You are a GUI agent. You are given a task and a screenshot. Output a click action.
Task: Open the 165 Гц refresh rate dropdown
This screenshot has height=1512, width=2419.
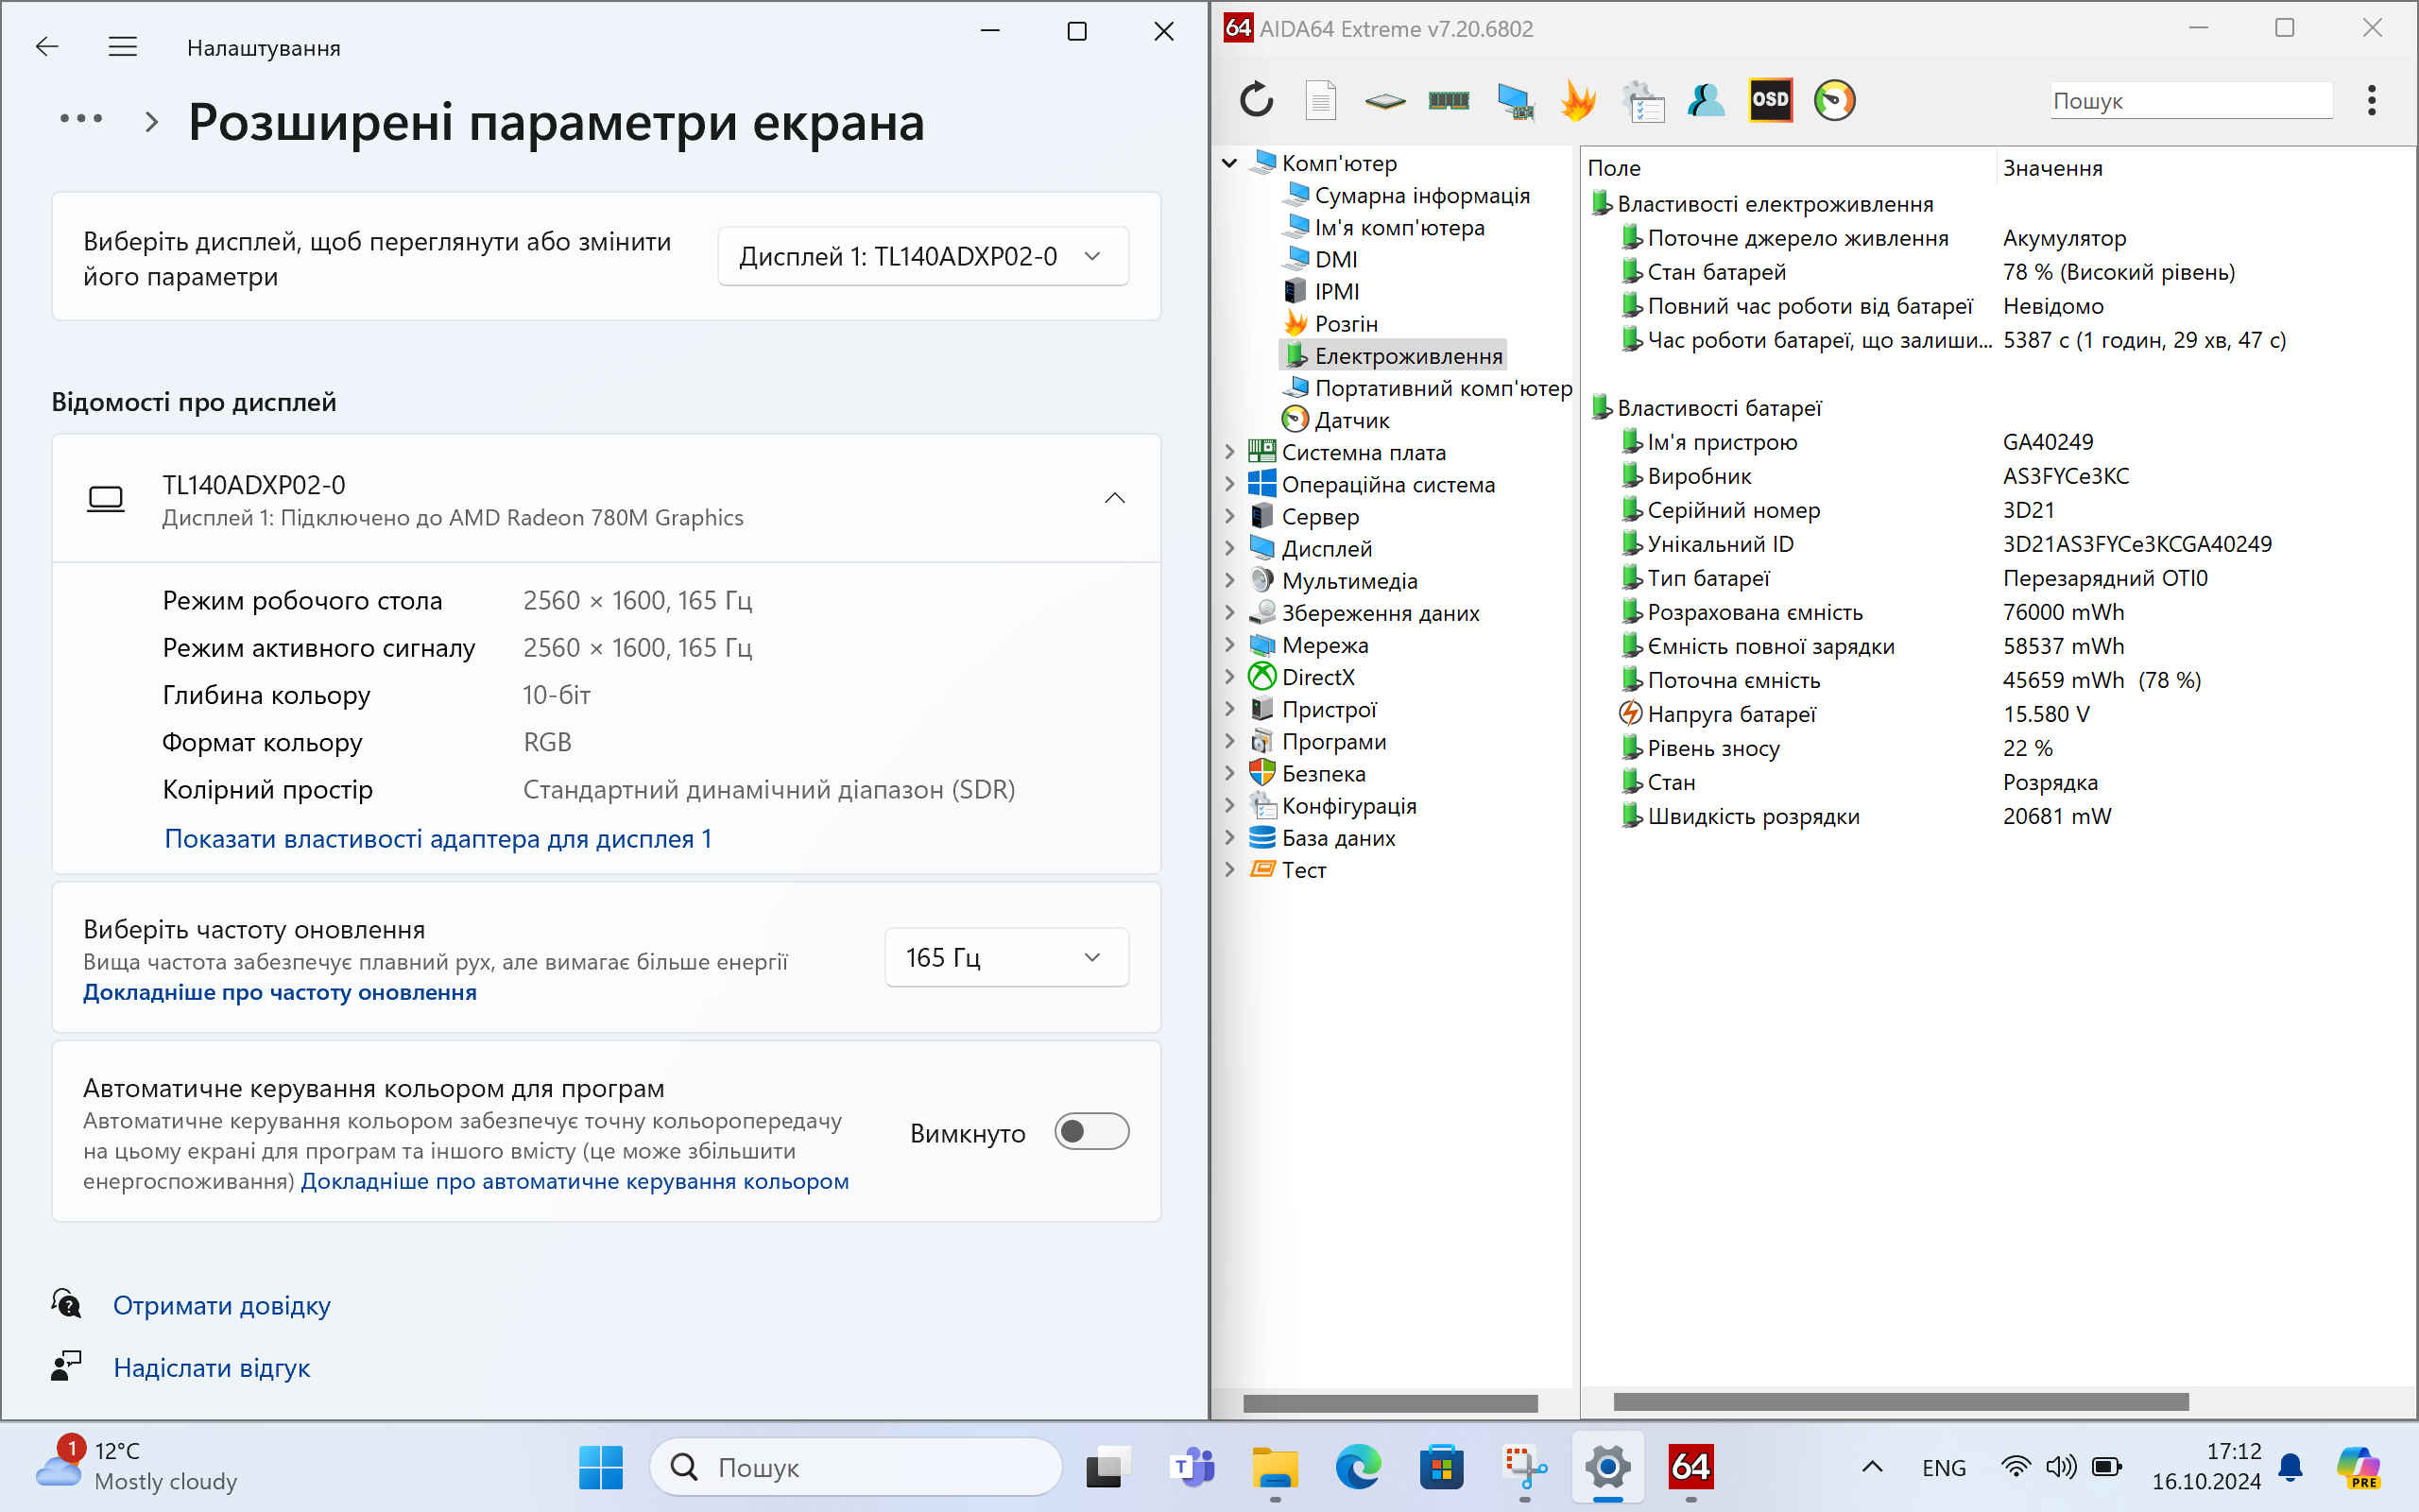coord(1006,957)
